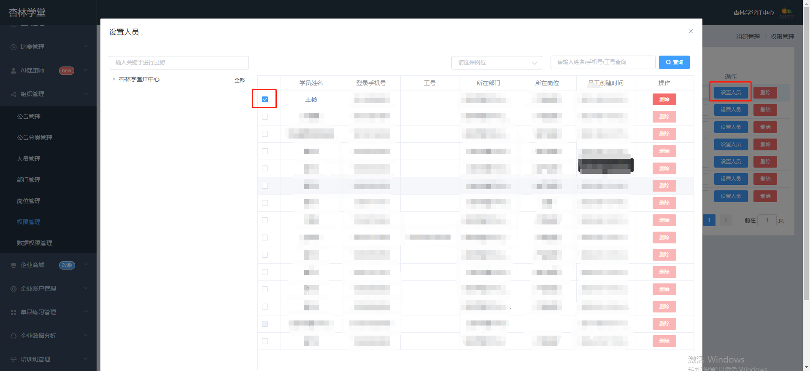Click the 企业数据分析 headset icon

coord(13,336)
